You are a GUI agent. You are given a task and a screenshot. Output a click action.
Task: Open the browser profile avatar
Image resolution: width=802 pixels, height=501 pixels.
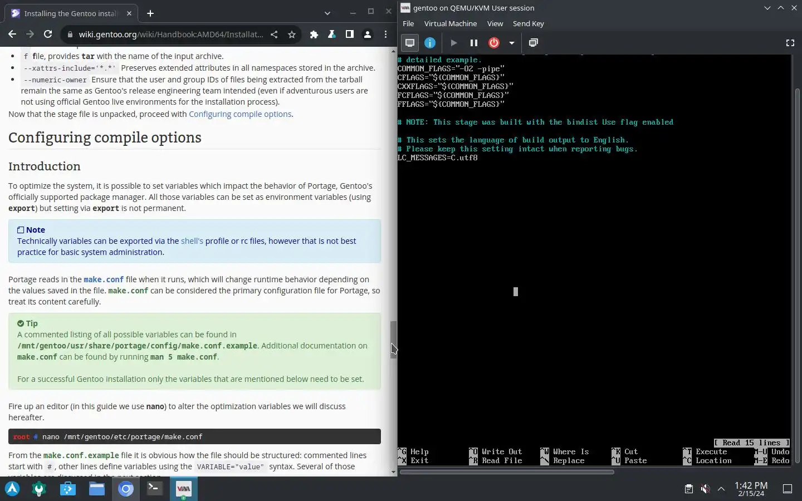[368, 34]
